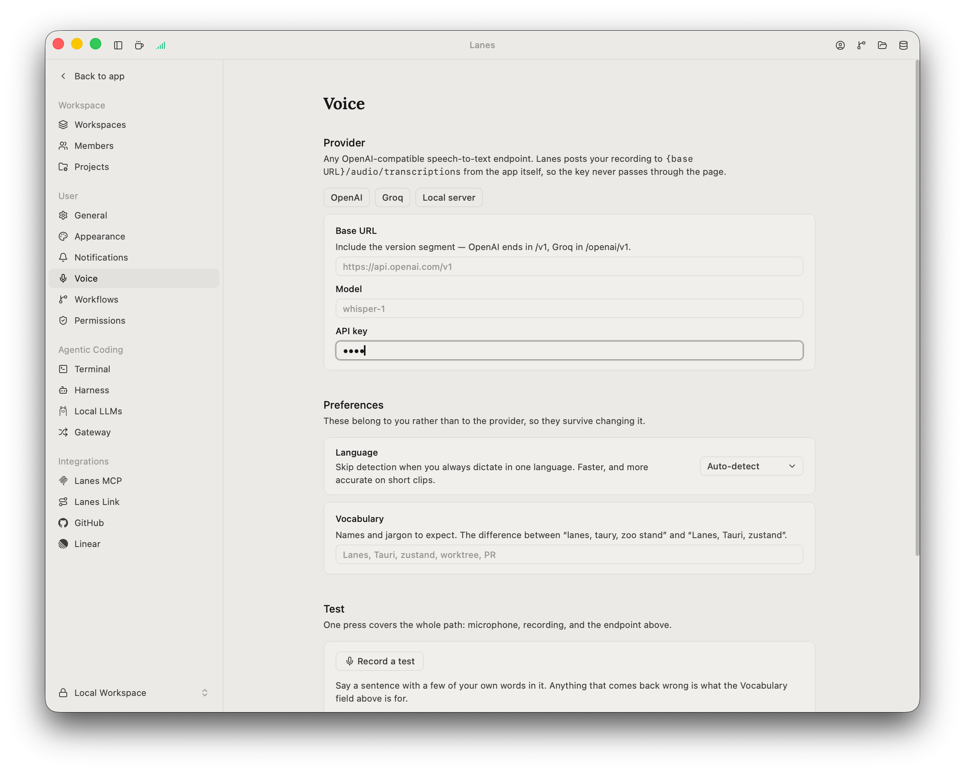Click inside the API key field
965x772 pixels.
570,351
